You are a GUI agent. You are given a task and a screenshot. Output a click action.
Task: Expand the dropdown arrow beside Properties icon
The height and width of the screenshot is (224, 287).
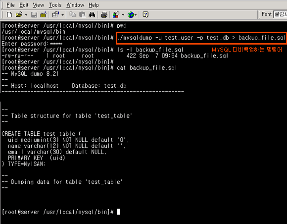[x=63, y=15]
